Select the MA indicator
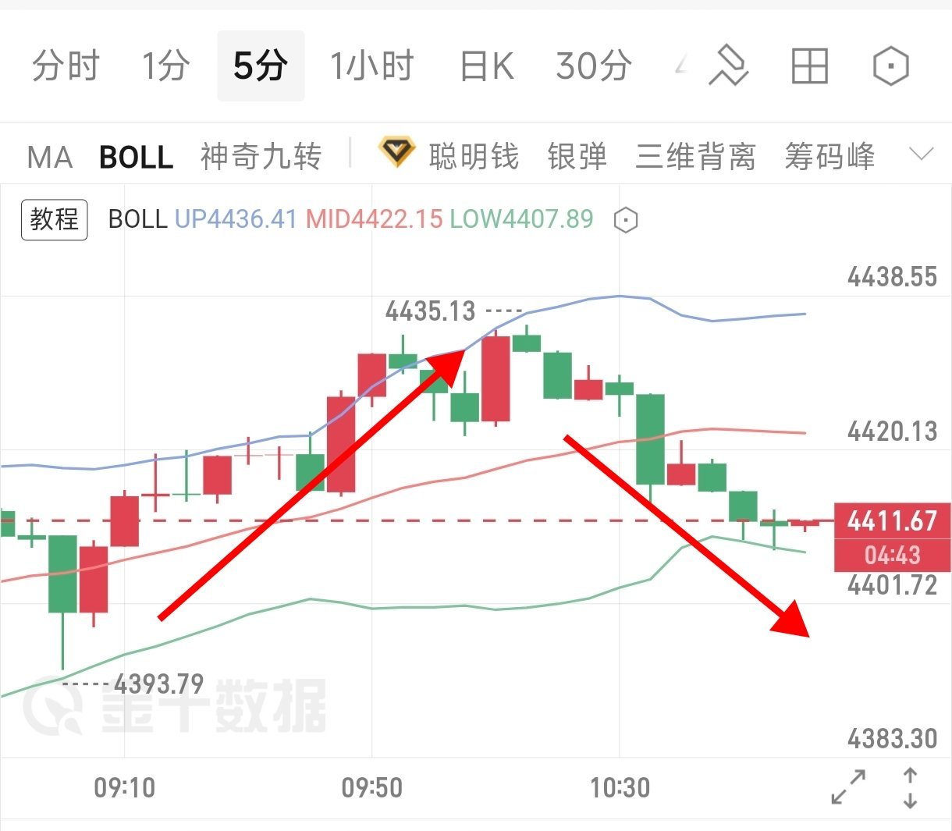 [49, 158]
